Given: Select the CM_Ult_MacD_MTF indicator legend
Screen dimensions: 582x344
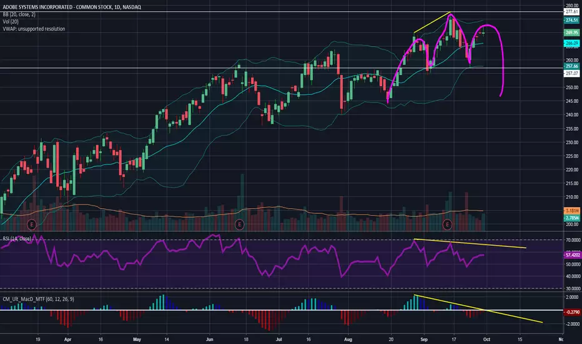Looking at the screenshot, I should click(x=38, y=299).
